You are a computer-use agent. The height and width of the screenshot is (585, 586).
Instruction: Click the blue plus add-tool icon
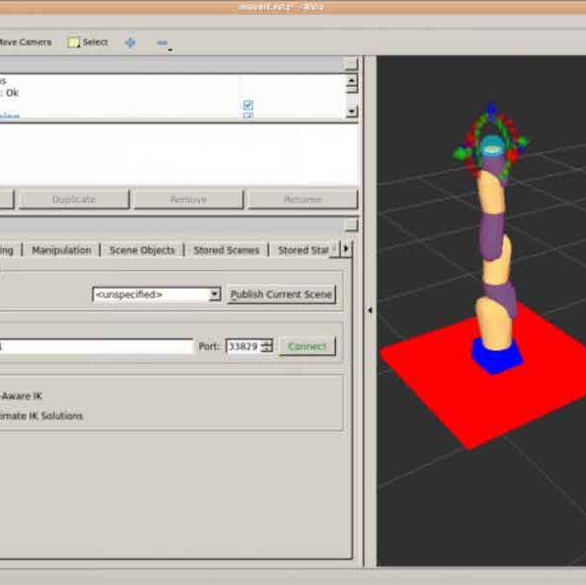[130, 42]
